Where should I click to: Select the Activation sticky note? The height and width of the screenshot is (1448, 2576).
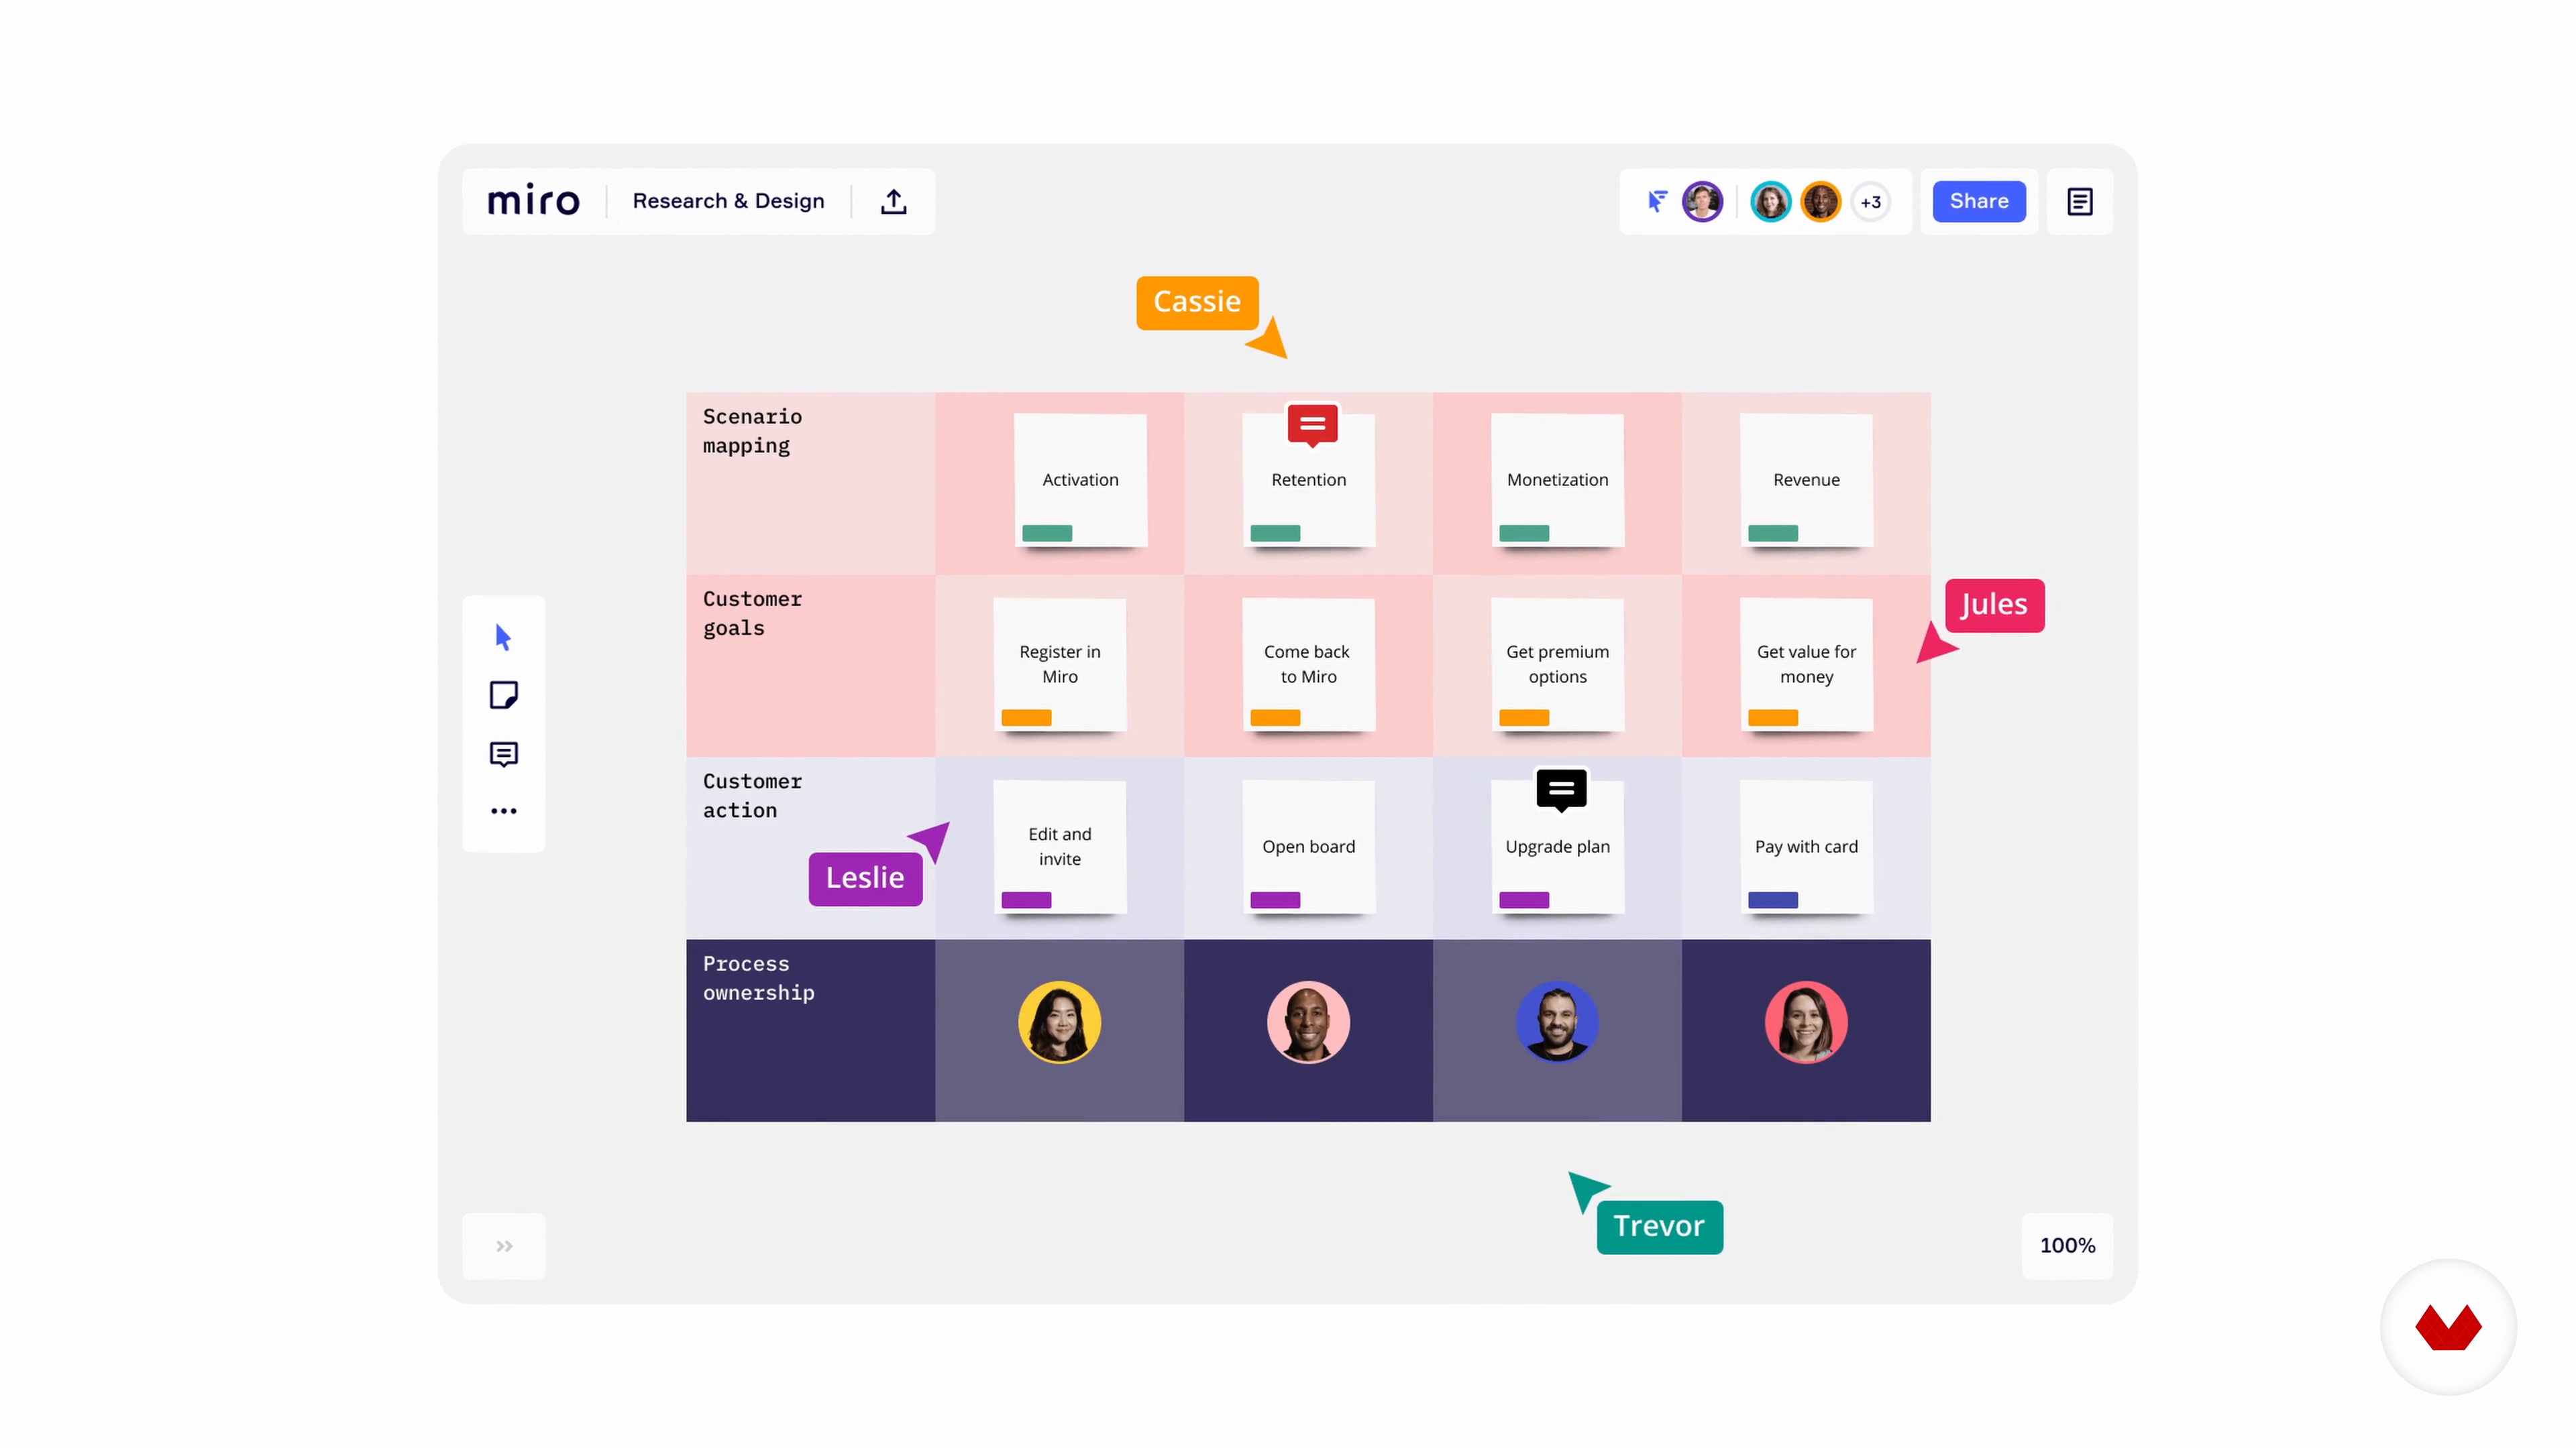tap(1080, 480)
